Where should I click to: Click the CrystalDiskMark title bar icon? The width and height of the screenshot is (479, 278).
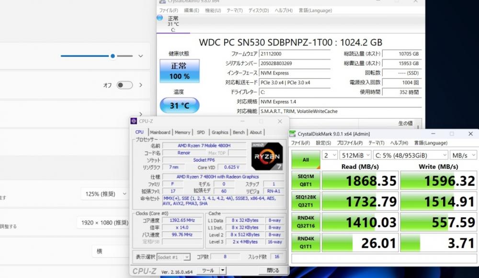coord(292,133)
